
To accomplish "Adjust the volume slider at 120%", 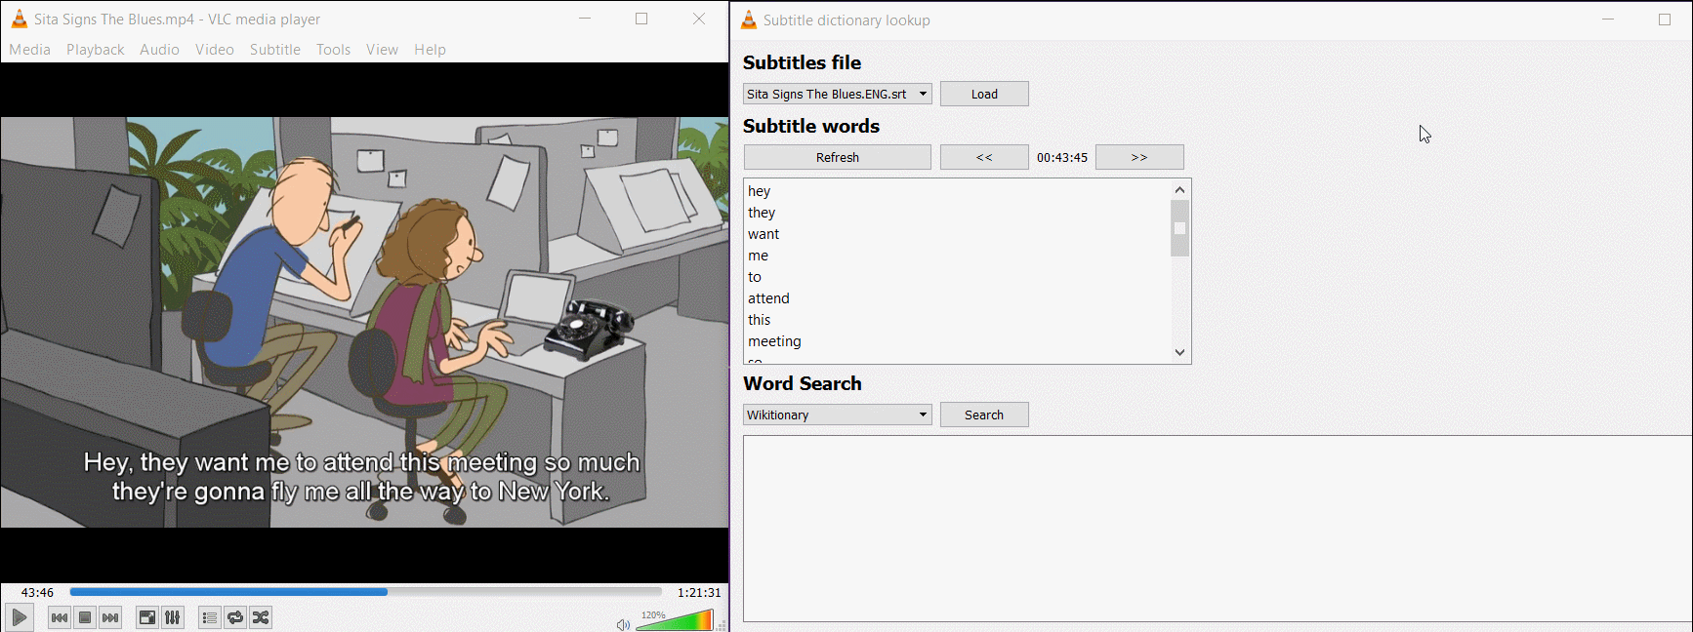I will (675, 620).
